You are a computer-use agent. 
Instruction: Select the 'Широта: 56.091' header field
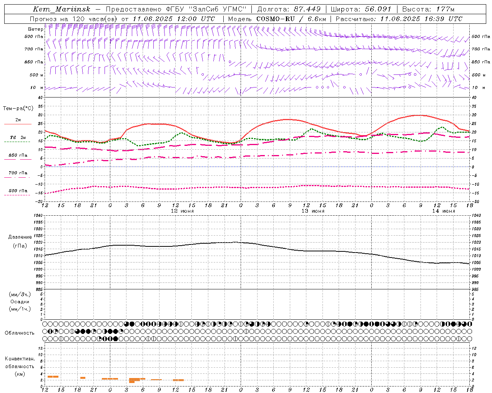[361, 9]
